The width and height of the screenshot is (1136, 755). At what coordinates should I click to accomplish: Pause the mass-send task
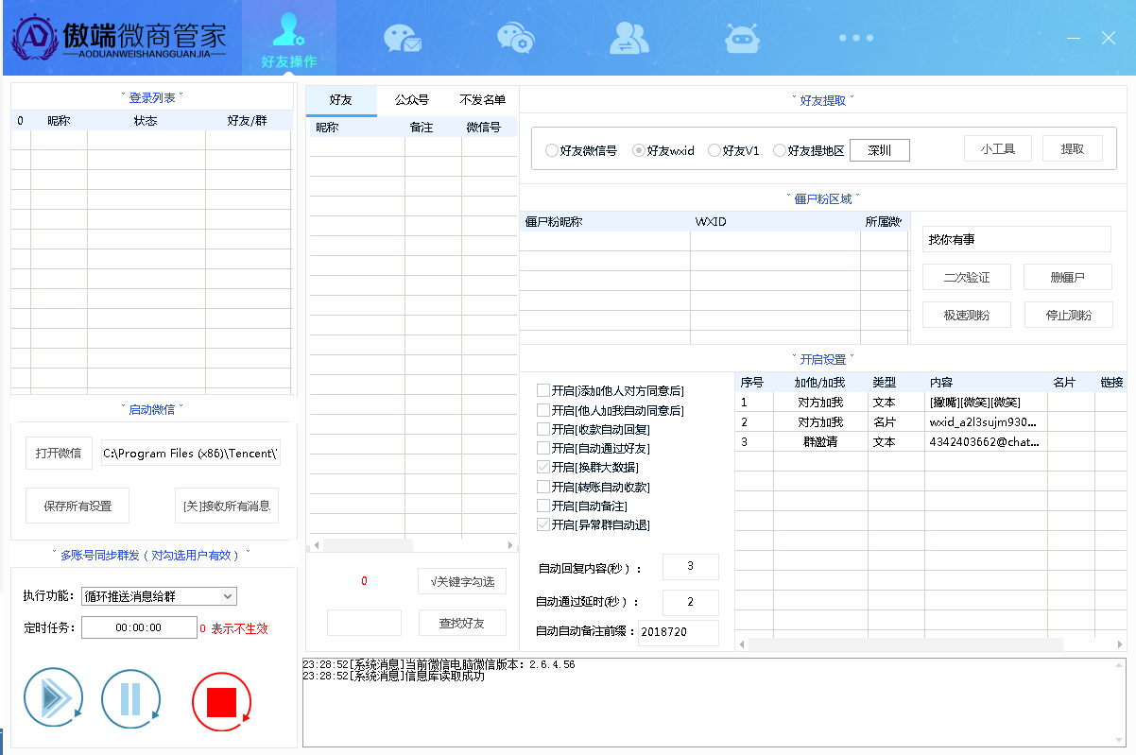tap(130, 700)
